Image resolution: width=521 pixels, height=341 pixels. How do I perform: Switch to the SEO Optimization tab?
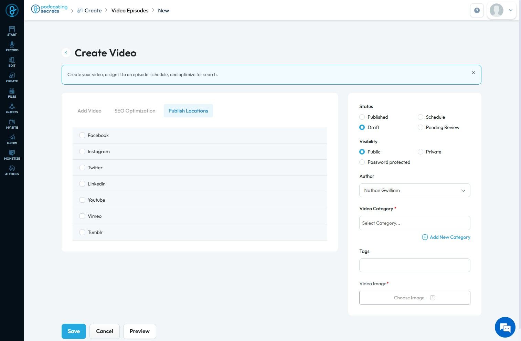click(135, 111)
